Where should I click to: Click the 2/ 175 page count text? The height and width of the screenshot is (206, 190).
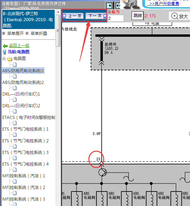point(150,16)
